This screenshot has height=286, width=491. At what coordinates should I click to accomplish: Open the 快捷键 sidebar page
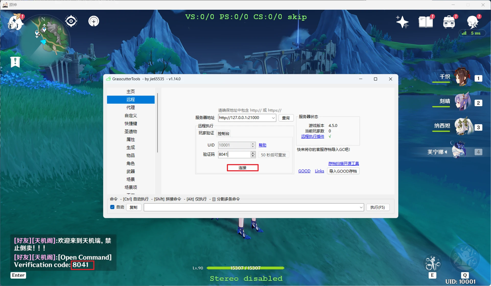[x=131, y=123]
